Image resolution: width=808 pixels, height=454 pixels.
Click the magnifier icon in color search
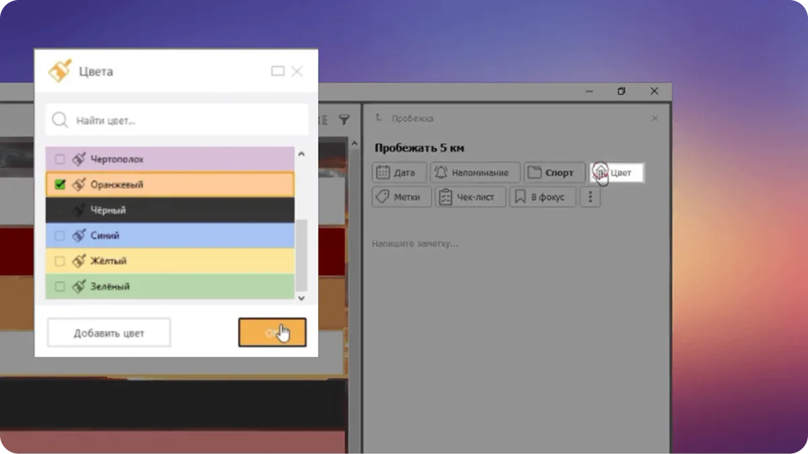(60, 120)
